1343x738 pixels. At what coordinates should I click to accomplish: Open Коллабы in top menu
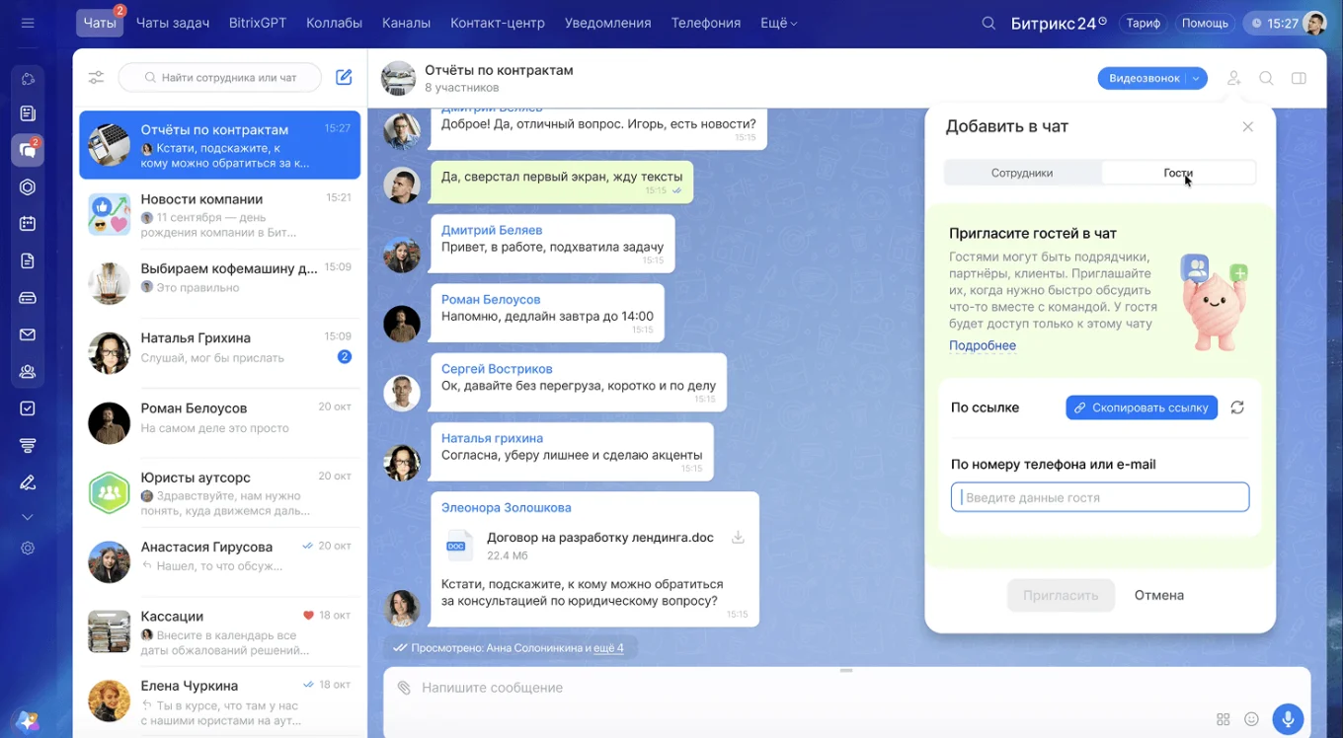click(x=334, y=23)
